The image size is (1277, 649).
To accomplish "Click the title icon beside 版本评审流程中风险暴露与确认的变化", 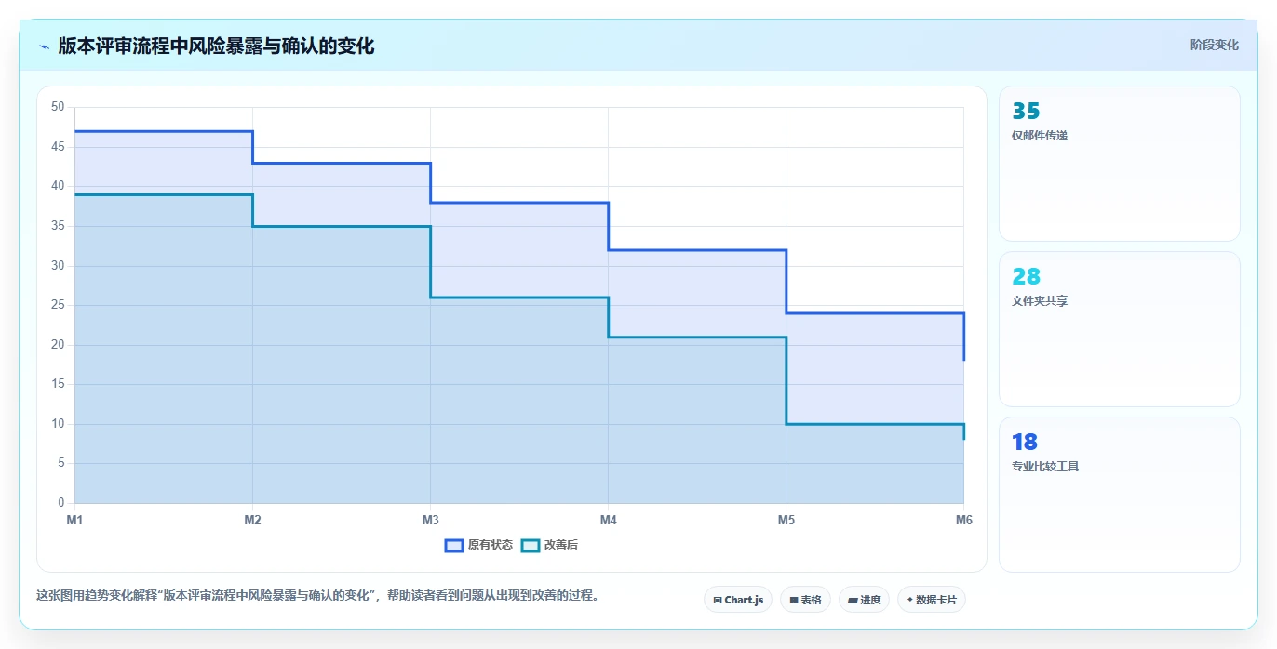I will click(x=44, y=46).
